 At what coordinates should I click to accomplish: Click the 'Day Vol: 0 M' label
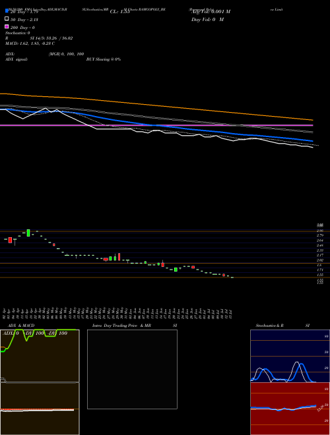point(207,20)
